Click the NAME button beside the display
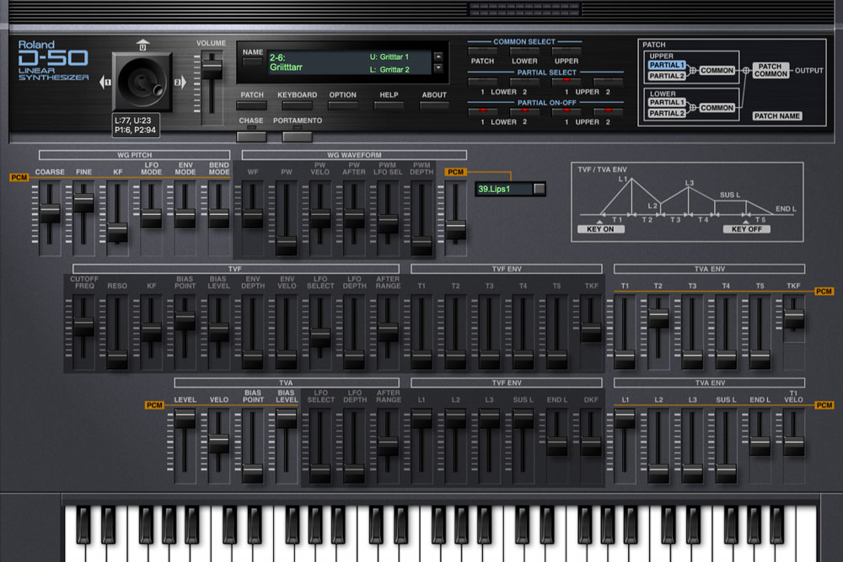Image resolution: width=843 pixels, height=562 pixels. [x=253, y=62]
